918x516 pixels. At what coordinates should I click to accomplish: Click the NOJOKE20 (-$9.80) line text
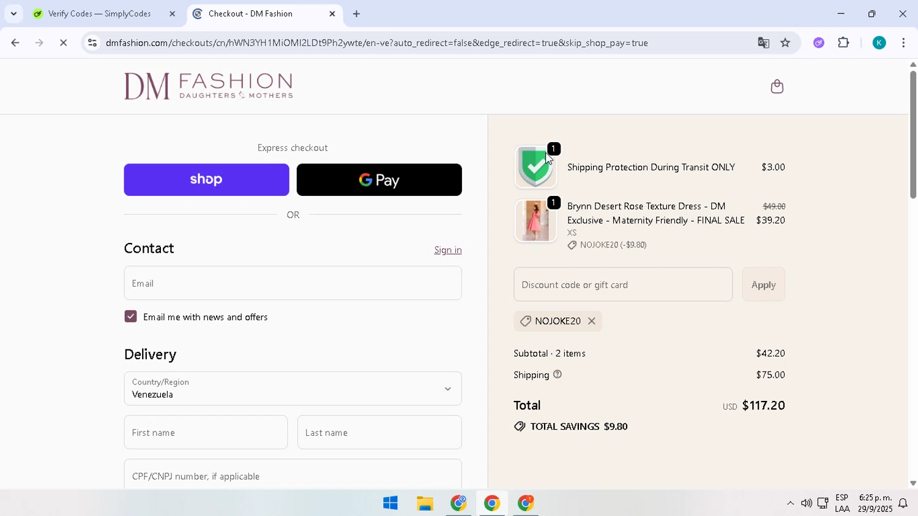pos(613,245)
